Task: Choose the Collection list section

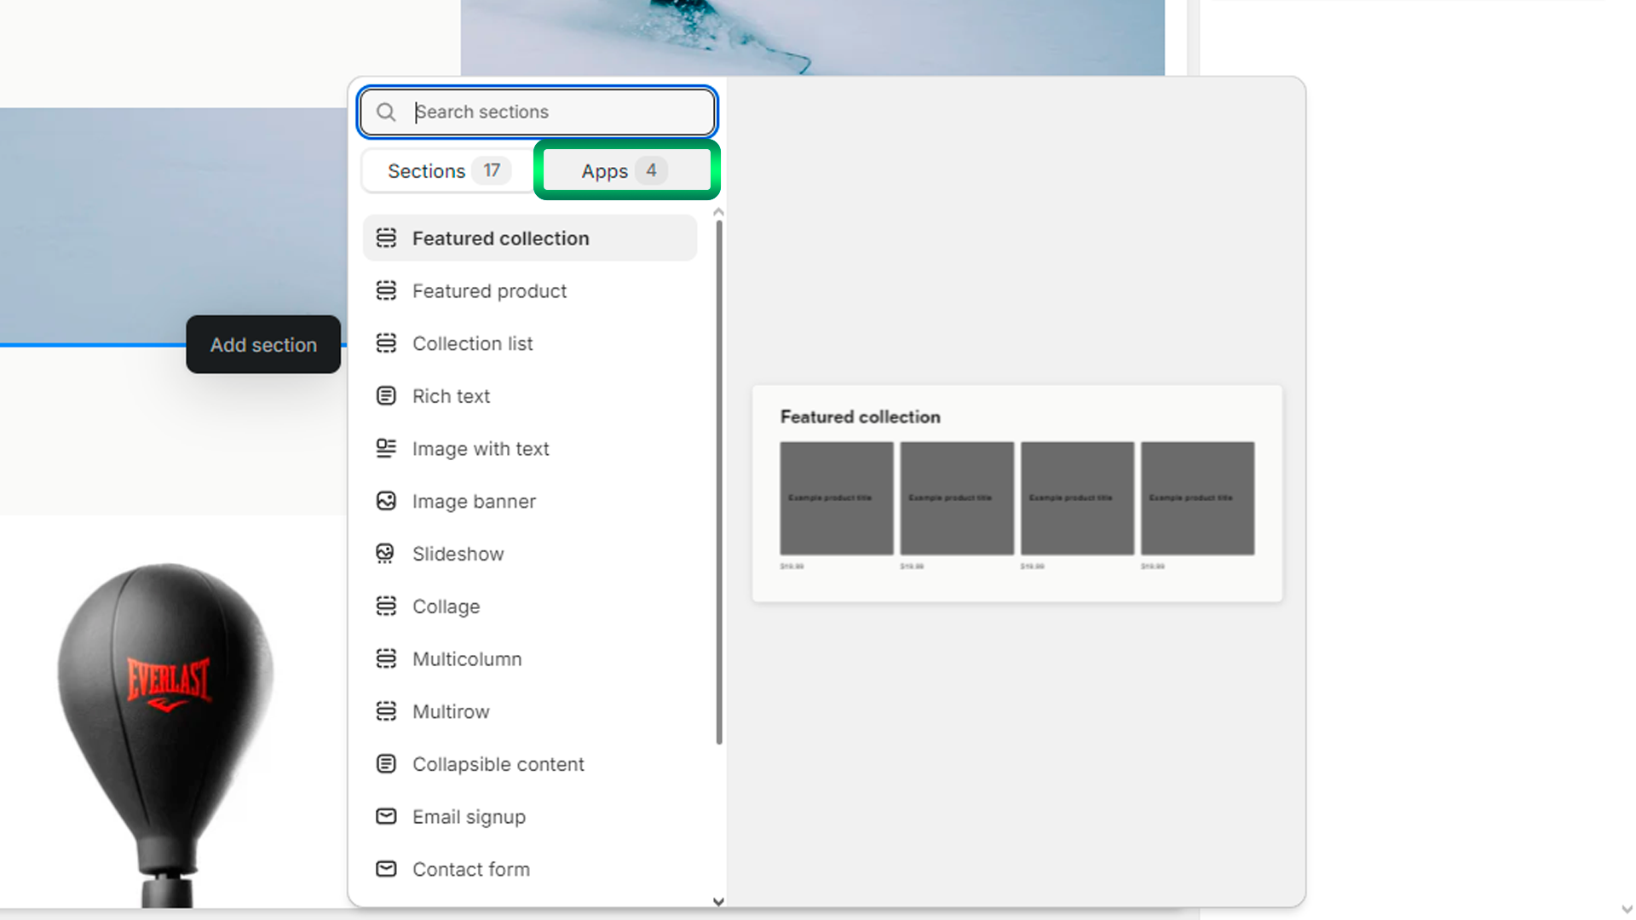Action: click(x=472, y=344)
